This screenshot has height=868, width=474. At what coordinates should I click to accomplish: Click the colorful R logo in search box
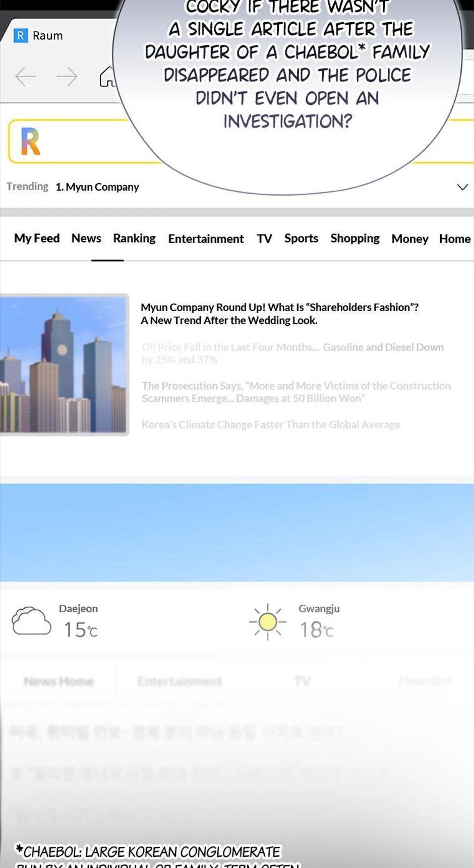pyautogui.click(x=30, y=142)
